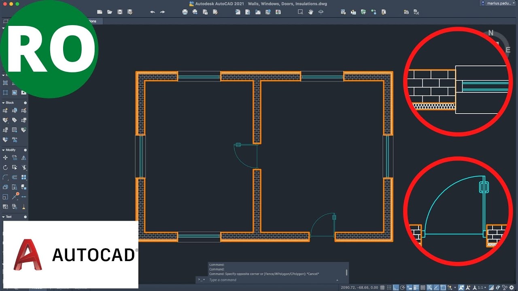Screen dimensions: 518x291
Task: Activate the Orbit view tool
Action: coord(321,12)
